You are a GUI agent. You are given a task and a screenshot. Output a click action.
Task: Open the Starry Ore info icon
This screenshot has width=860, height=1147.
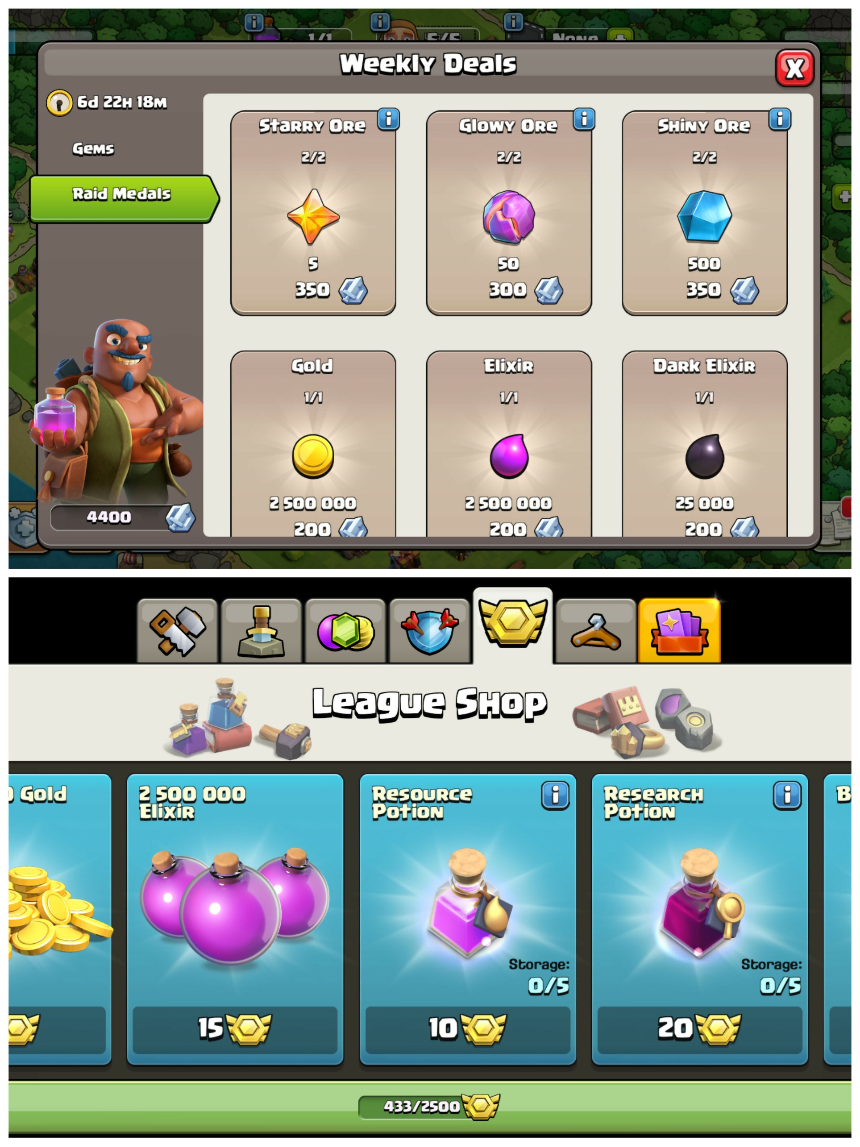point(388,119)
